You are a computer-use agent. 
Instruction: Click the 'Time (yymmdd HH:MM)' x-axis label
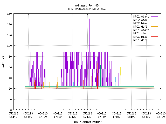coord(87,122)
